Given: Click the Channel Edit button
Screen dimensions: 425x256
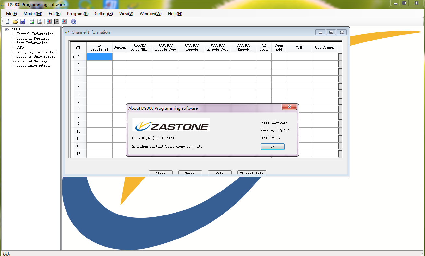Looking at the screenshot, I should (252, 173).
